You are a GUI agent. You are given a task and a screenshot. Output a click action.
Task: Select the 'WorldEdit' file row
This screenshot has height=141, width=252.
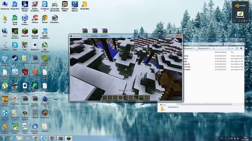[213, 70]
